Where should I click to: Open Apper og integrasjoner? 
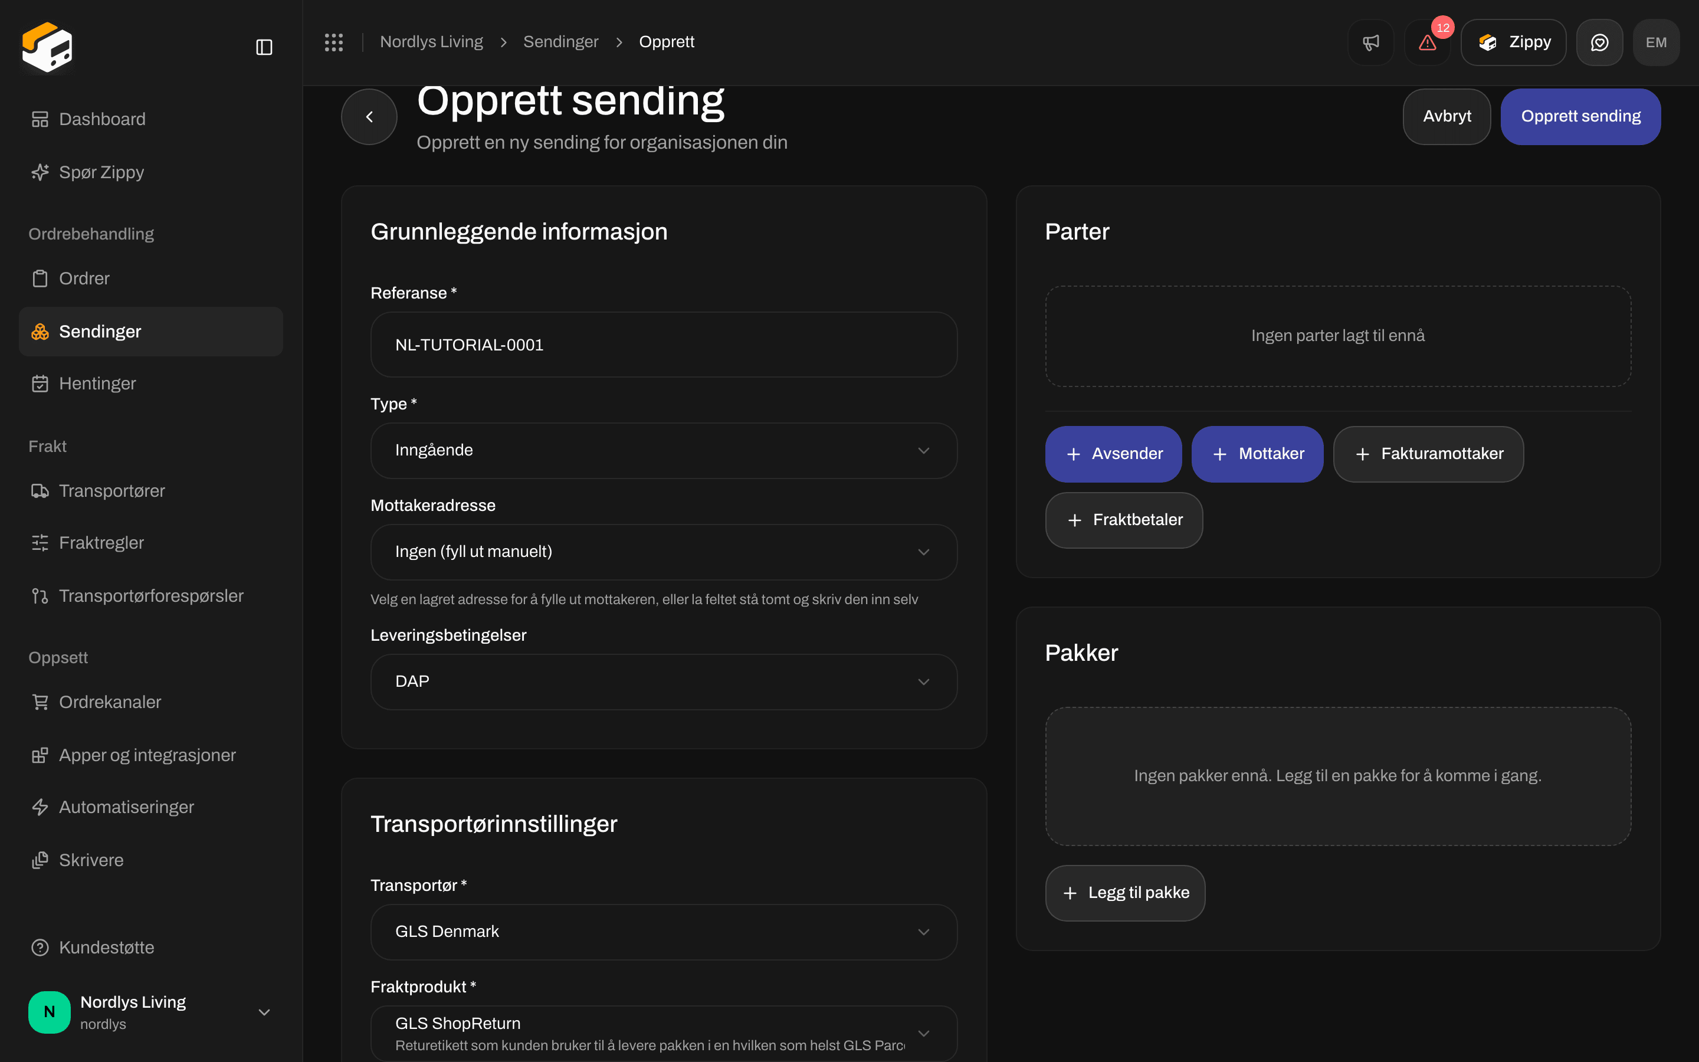151,755
